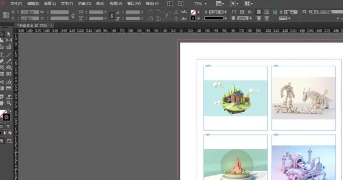
Task: Open Adobe Bridge (Br) icon
Action: (170, 4)
